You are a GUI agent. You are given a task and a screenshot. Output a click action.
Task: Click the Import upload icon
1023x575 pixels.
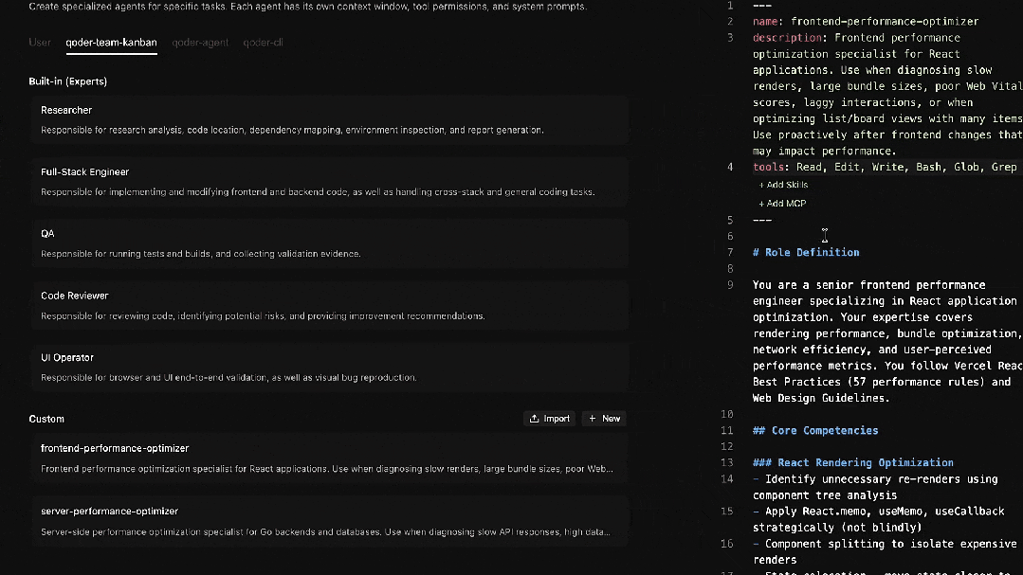pyautogui.click(x=535, y=419)
